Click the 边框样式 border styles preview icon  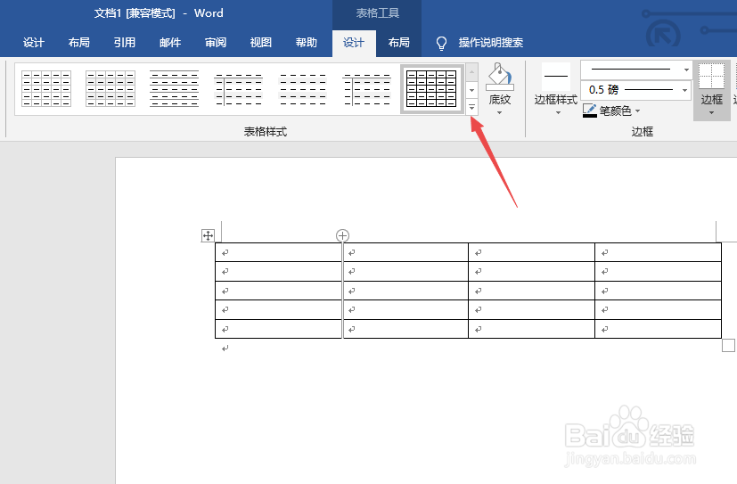pyautogui.click(x=556, y=77)
